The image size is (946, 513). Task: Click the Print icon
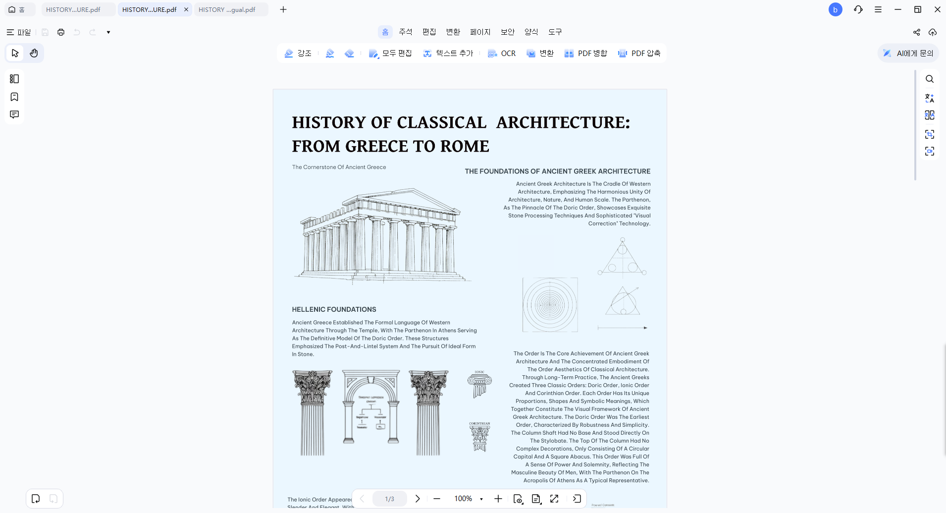[x=61, y=32]
